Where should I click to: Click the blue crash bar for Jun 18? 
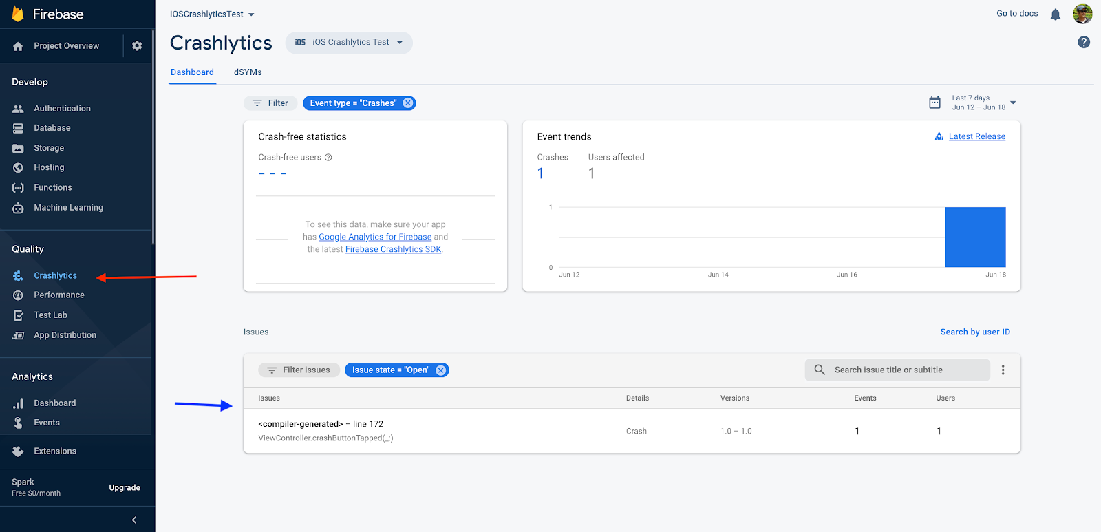975,237
